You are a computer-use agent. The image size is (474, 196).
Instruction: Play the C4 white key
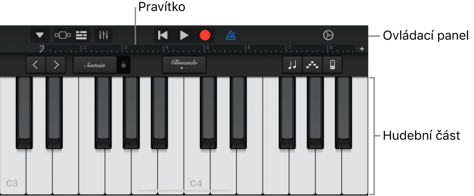tap(197, 169)
